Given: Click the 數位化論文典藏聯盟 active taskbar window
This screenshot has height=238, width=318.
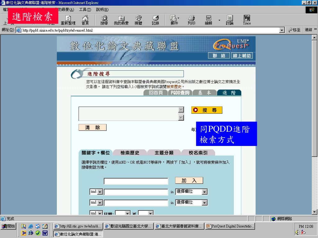Looking at the screenshot, I should (x=78, y=234).
